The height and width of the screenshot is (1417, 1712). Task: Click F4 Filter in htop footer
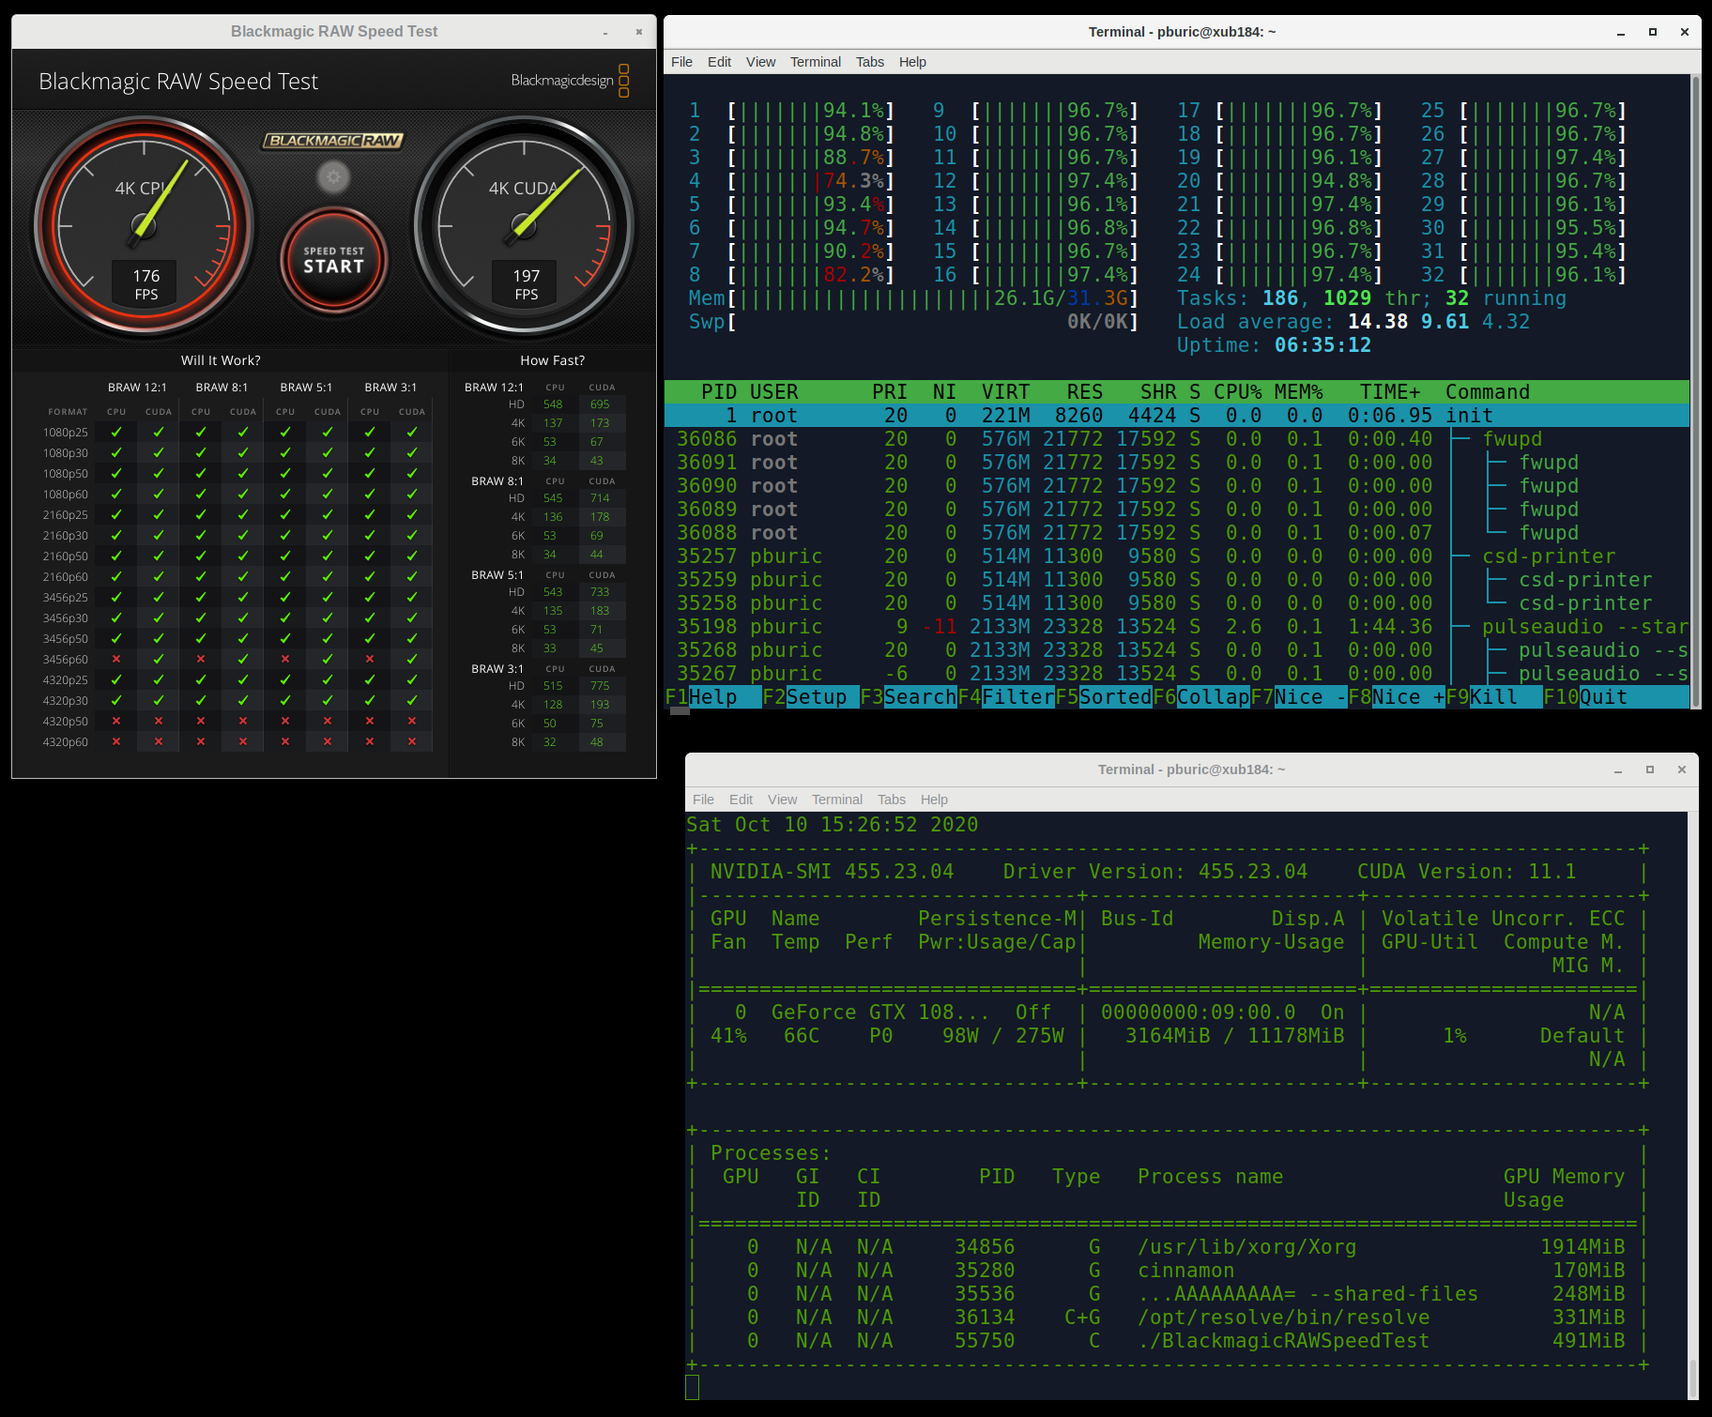[1005, 697]
